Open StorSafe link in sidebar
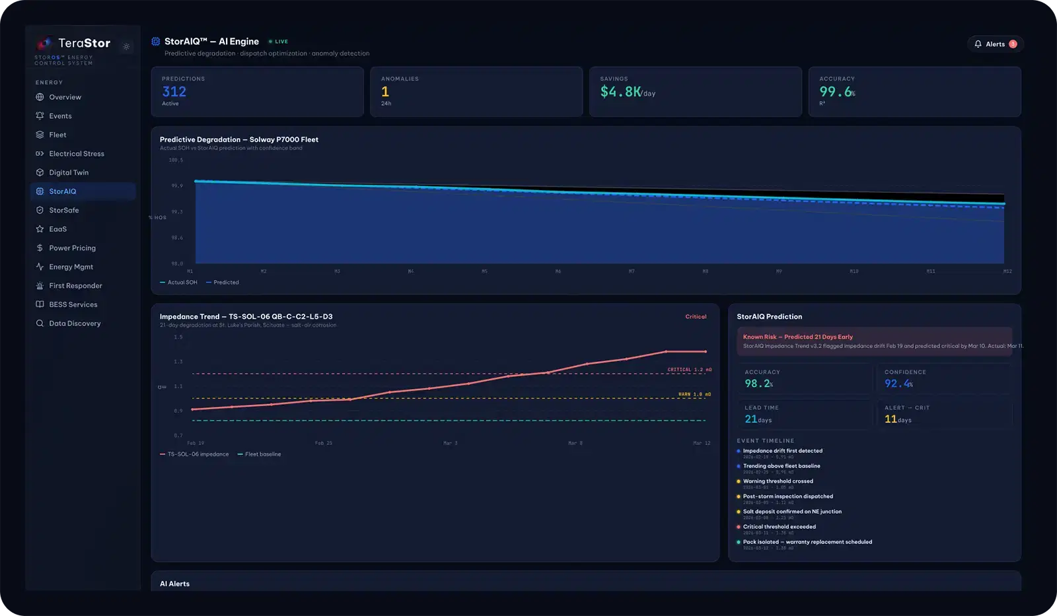The width and height of the screenshot is (1057, 616). 83,210
